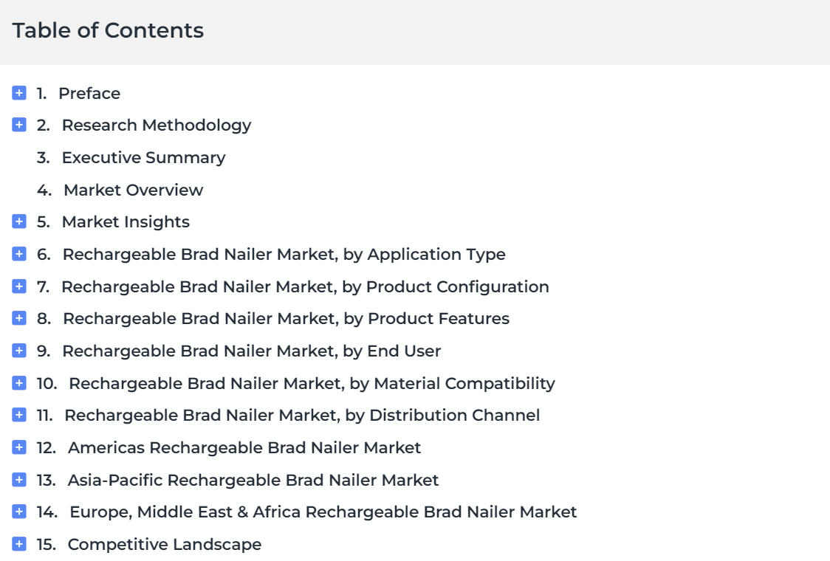Open plus icon for by Distribution Channel
This screenshot has width=830, height=561.
coord(19,415)
